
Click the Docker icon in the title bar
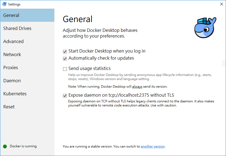click(4, 4)
